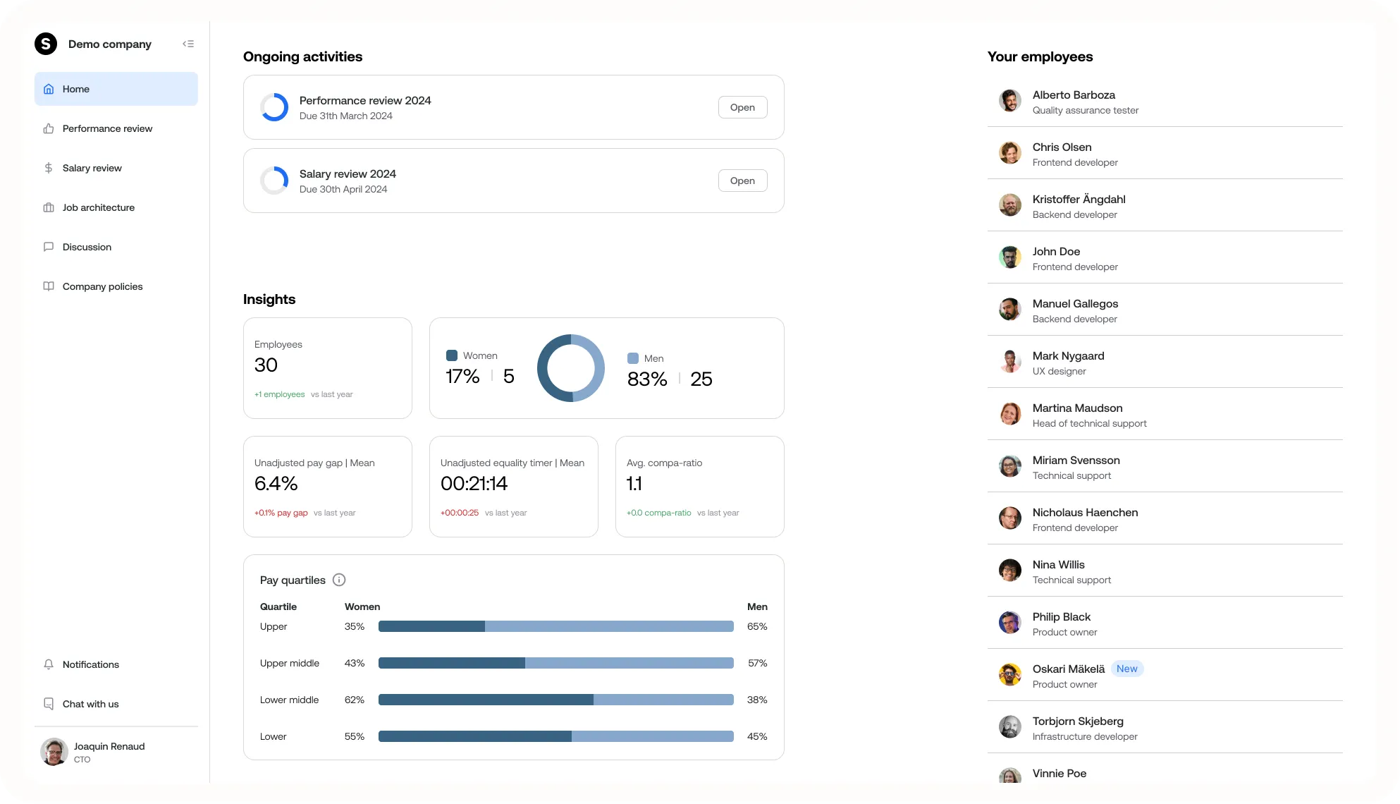This screenshot has height=804, width=1400.
Task: Click the Demo company logo icon
Action: 46,44
